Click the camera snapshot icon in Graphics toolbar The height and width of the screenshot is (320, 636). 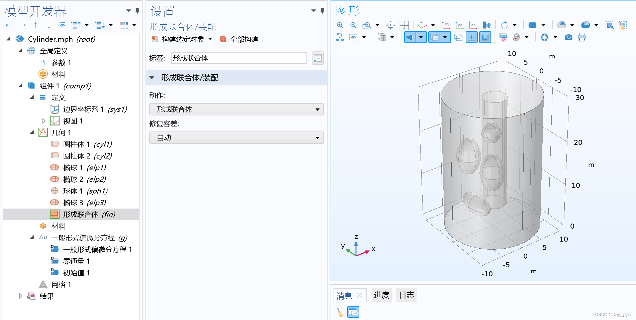tap(568, 37)
